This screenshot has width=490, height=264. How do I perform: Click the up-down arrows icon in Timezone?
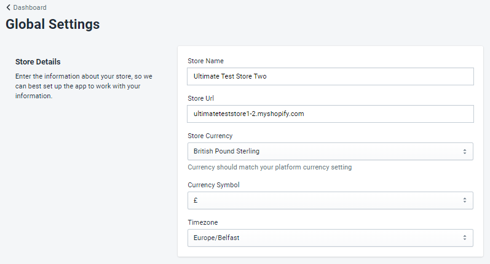pyautogui.click(x=465, y=238)
